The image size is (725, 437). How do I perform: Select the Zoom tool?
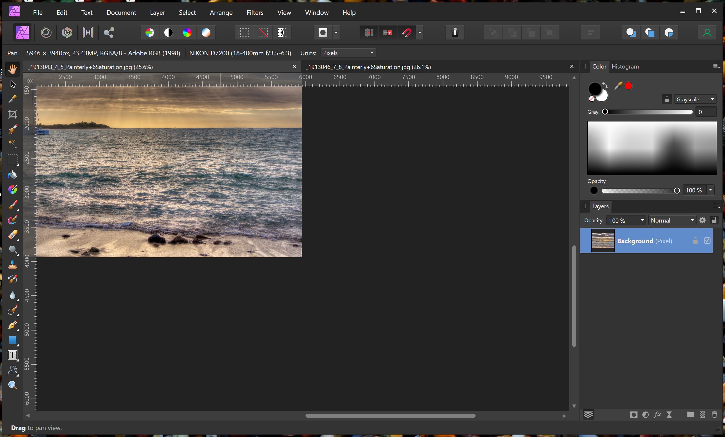(12, 385)
